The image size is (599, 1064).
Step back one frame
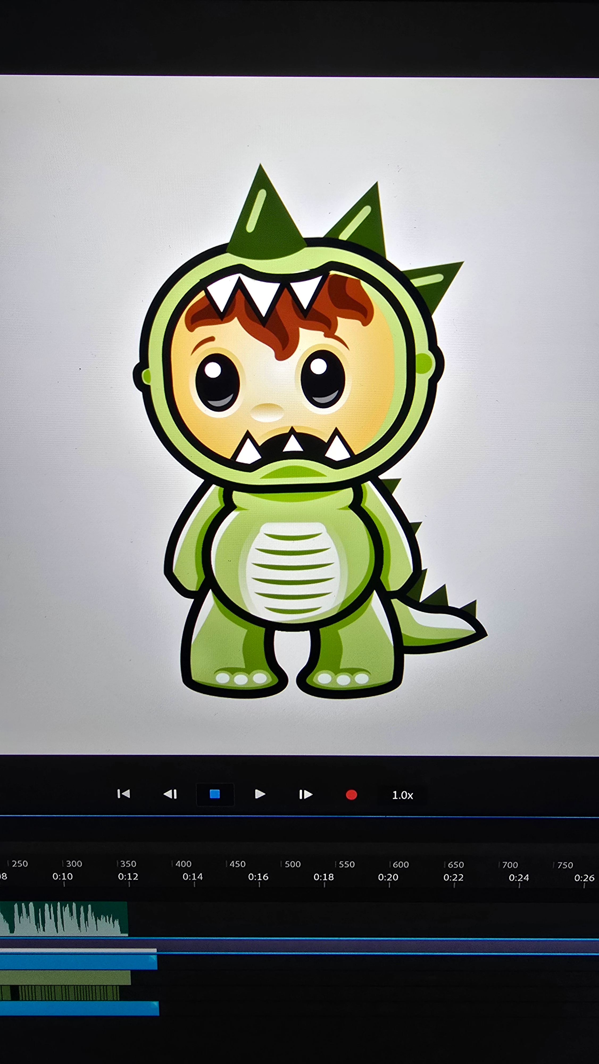click(170, 794)
